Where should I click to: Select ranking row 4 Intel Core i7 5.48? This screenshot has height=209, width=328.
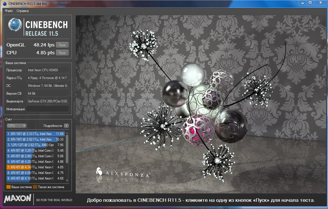35,151
